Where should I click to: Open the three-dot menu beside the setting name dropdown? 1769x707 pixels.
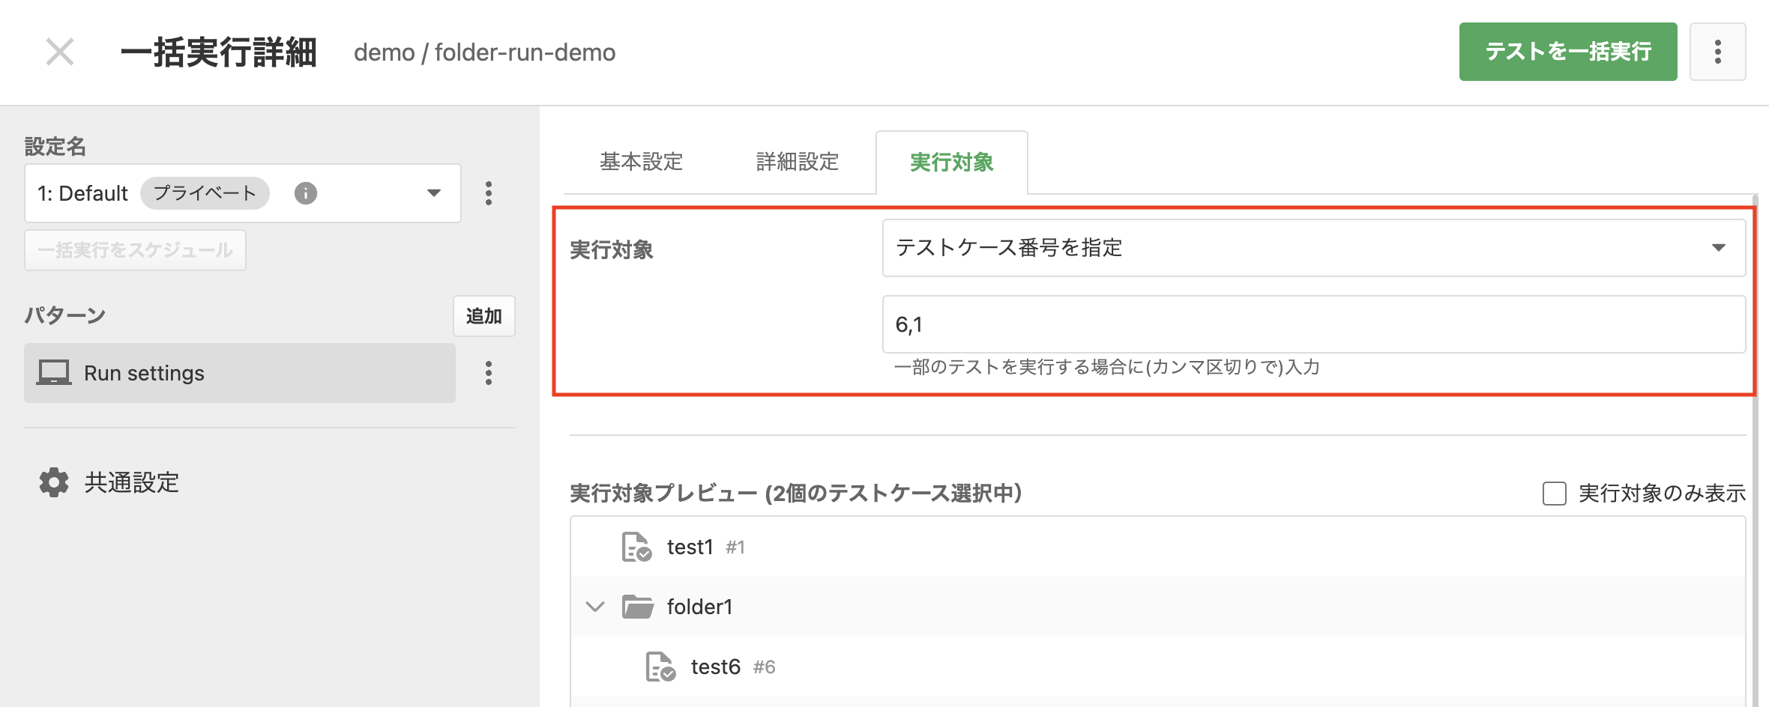point(489,193)
